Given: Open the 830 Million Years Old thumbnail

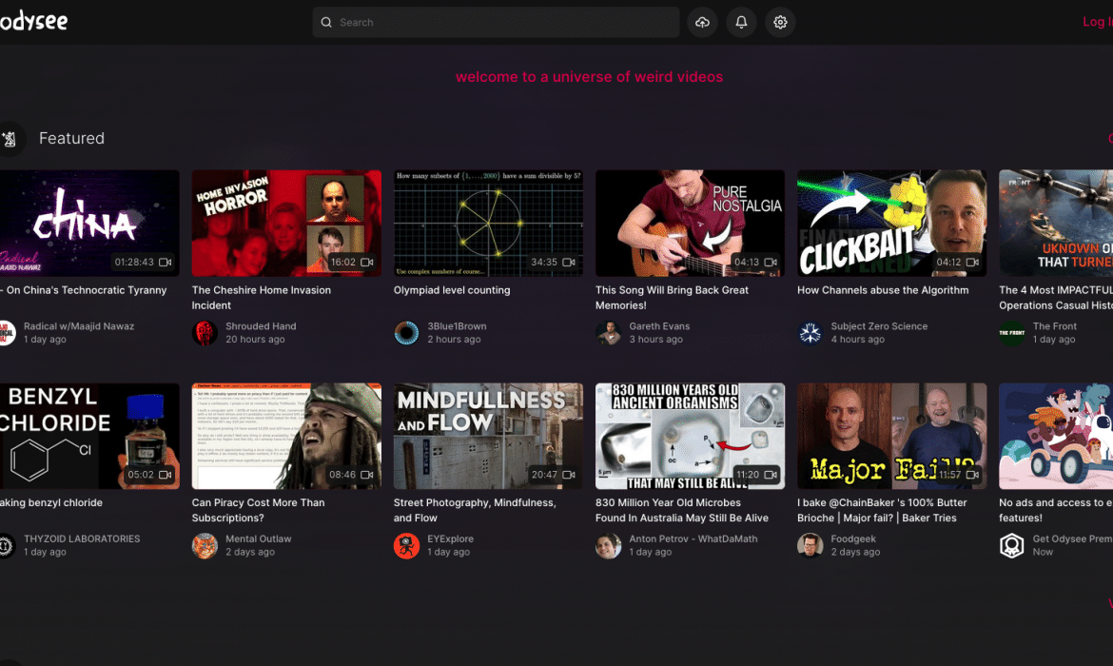Looking at the screenshot, I should [690, 436].
